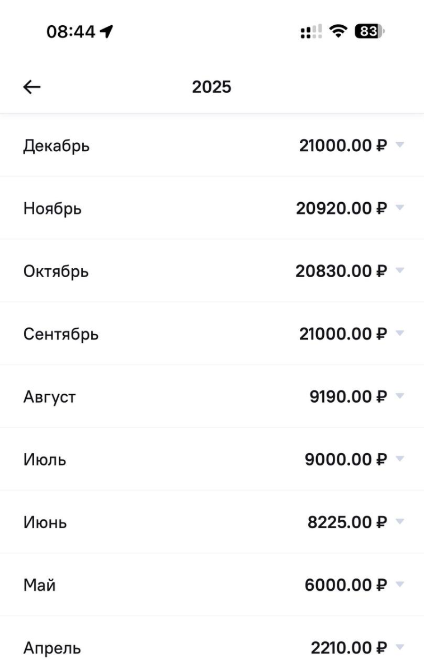
Task: Tap the 2025 year title
Action: tap(211, 87)
